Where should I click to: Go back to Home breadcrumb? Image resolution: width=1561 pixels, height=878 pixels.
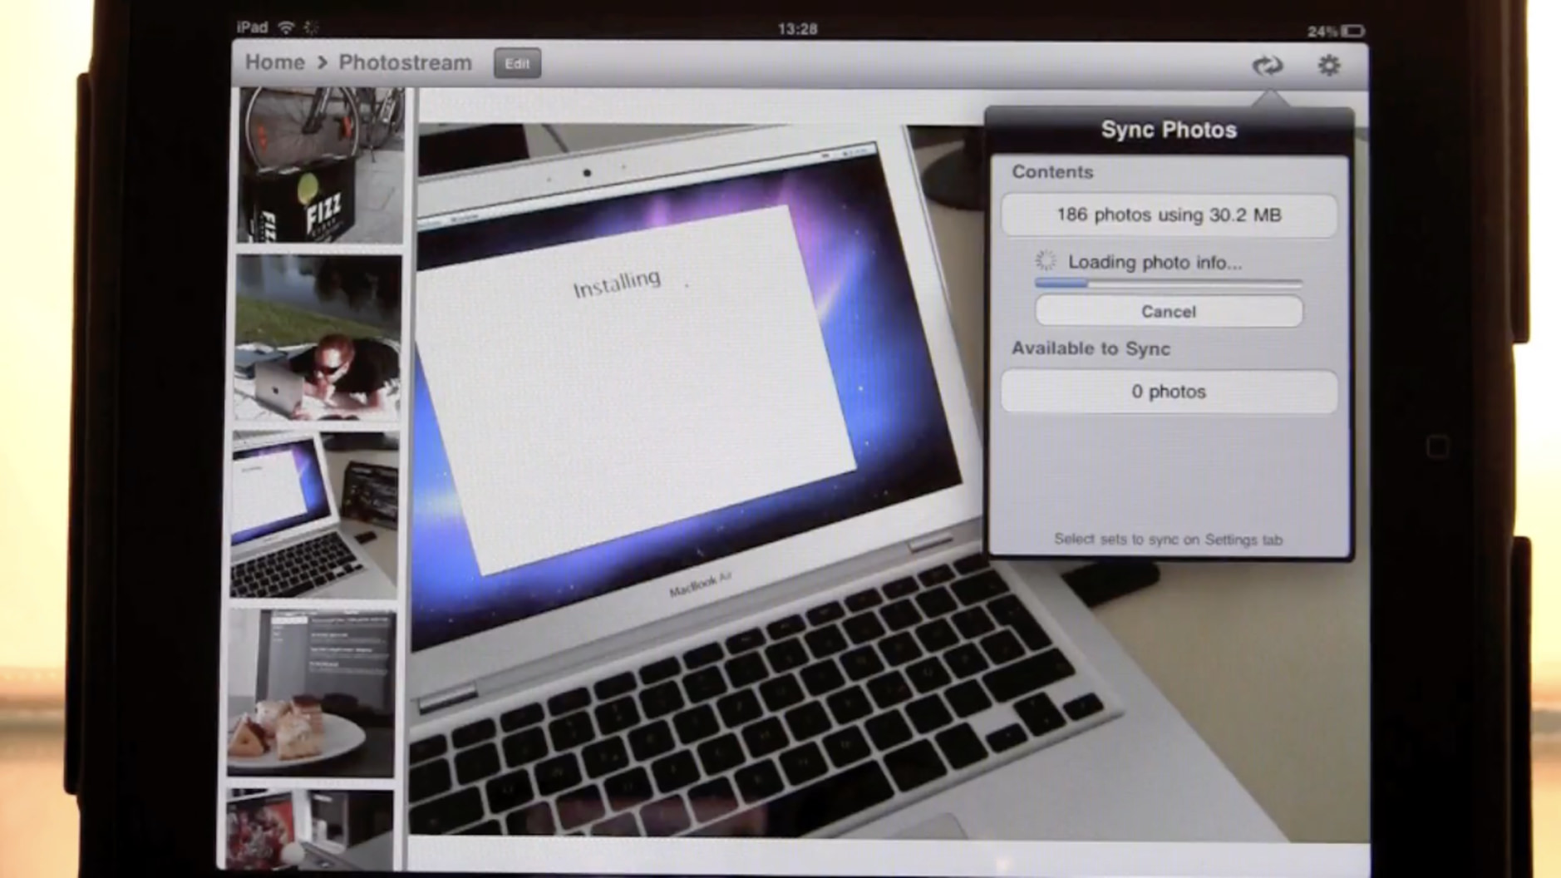tap(274, 62)
